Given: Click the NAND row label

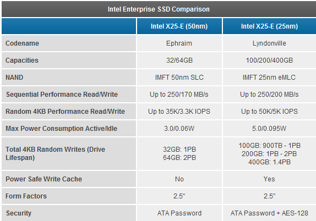Looking at the screenshot, I should [x=14, y=78].
